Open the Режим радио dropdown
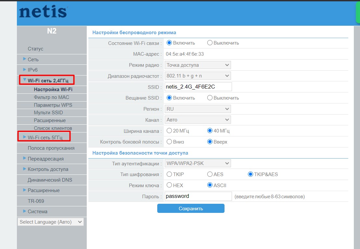This screenshot has height=249, width=360. click(x=197, y=65)
